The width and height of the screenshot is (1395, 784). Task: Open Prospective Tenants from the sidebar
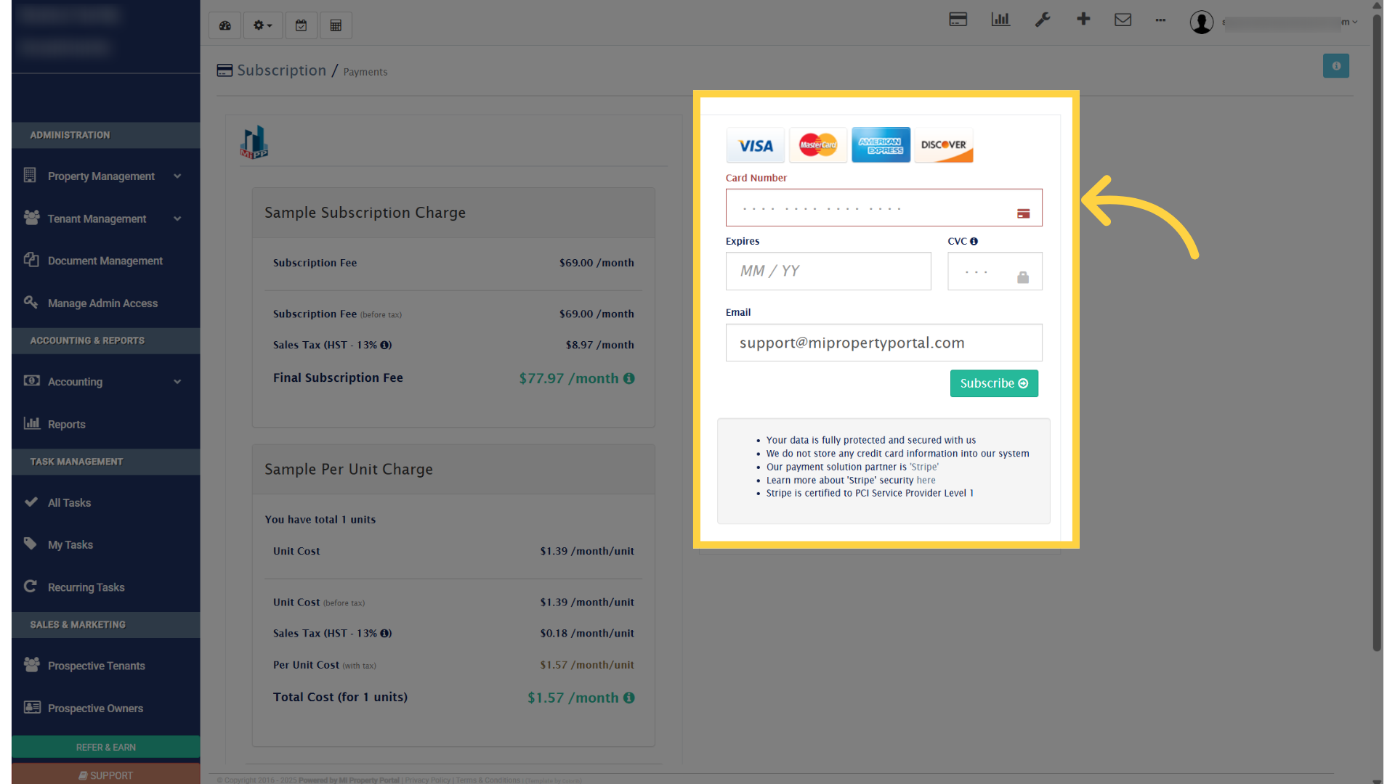click(97, 665)
